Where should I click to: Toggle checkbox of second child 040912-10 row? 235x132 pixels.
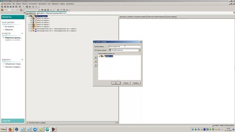click(31, 21)
